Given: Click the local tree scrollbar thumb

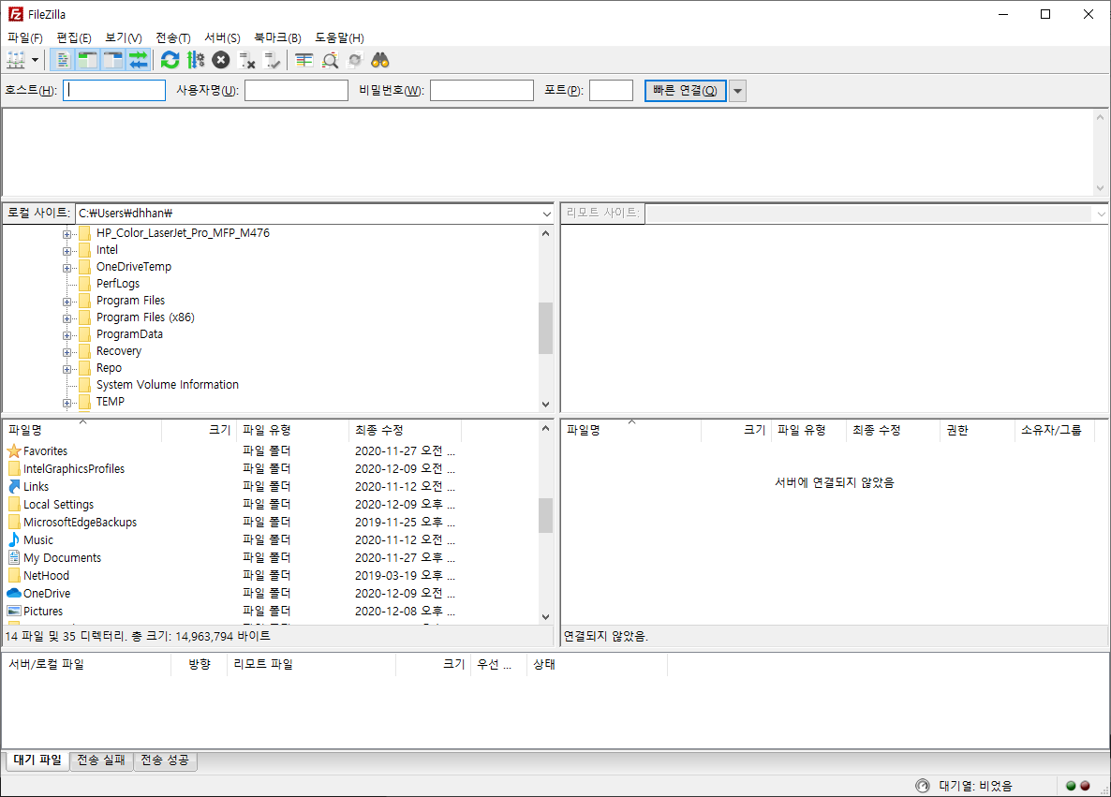Looking at the screenshot, I should point(545,328).
